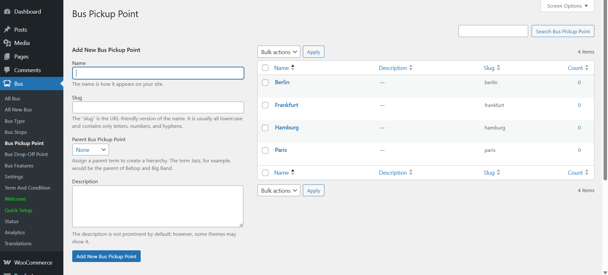608x275 pixels.
Task: Click the WooCommerce logo icon
Action: (7, 262)
